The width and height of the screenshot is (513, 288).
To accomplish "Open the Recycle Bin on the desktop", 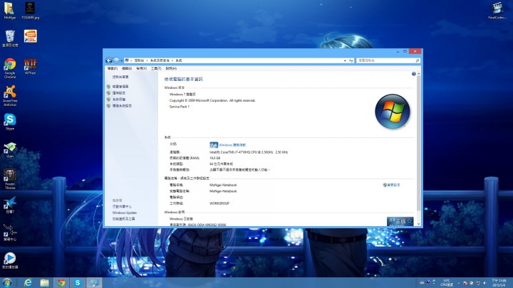I will coord(10,37).
